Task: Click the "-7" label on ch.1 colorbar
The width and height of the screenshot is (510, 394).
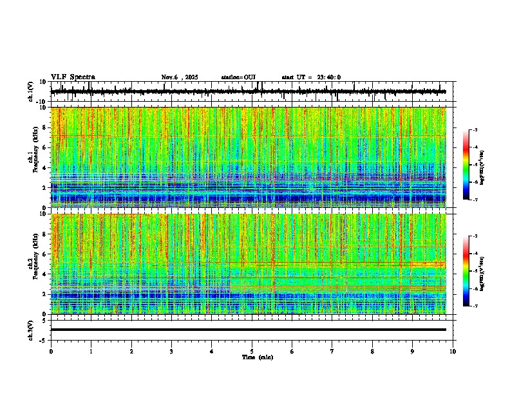Action: (x=475, y=200)
